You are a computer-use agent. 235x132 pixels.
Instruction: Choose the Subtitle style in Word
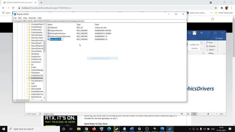pos(194,47)
